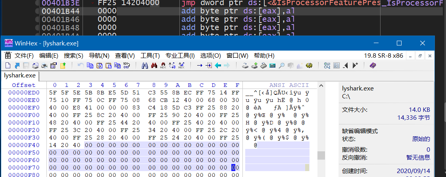Click the Offset column header
Image resolution: width=446 pixels, height=177 pixels.
pyautogui.click(x=24, y=85)
